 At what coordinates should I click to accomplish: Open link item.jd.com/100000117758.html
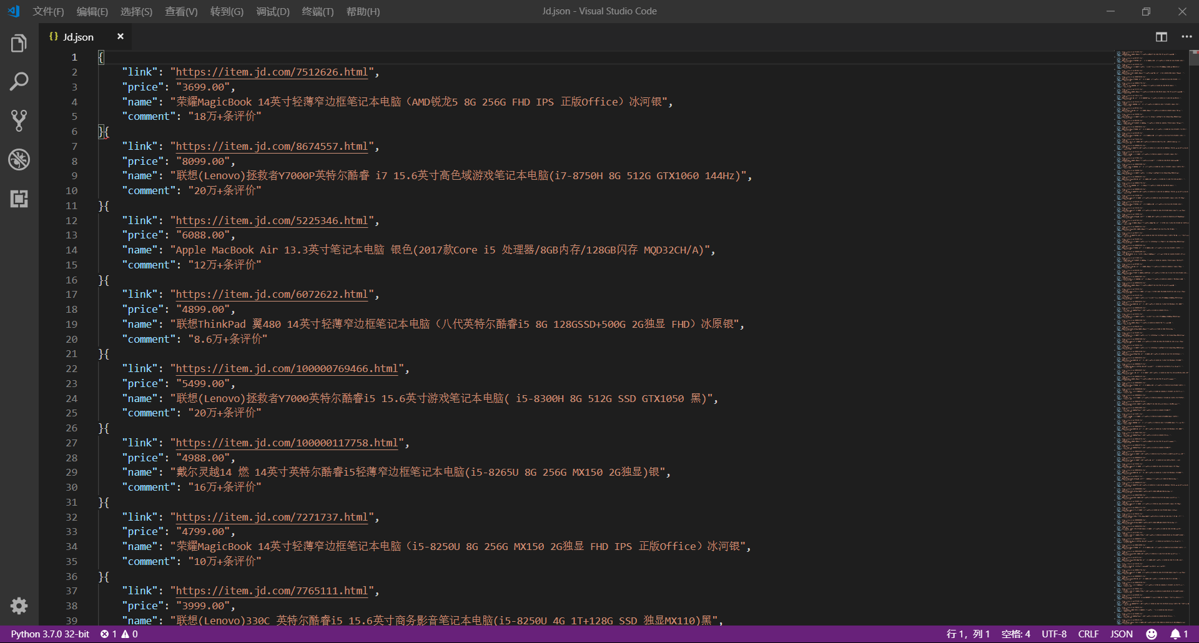[x=287, y=443]
